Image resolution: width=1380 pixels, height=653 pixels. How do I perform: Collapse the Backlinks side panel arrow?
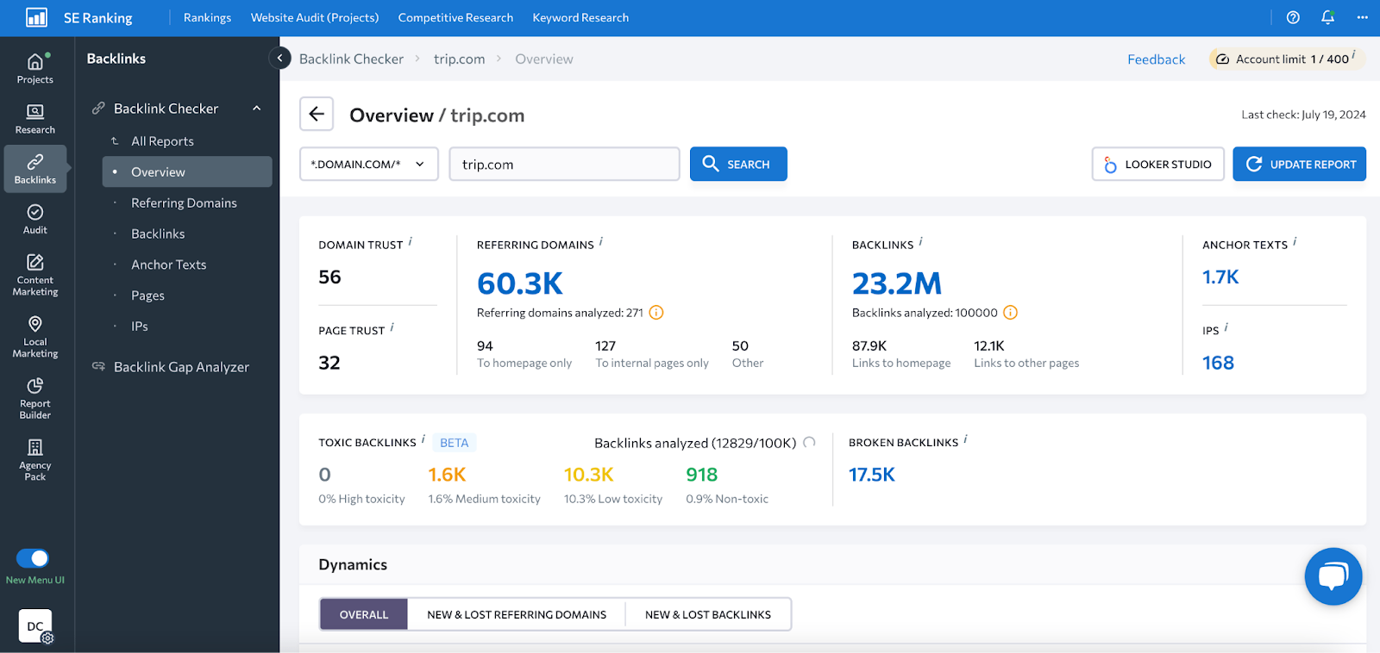click(x=279, y=58)
